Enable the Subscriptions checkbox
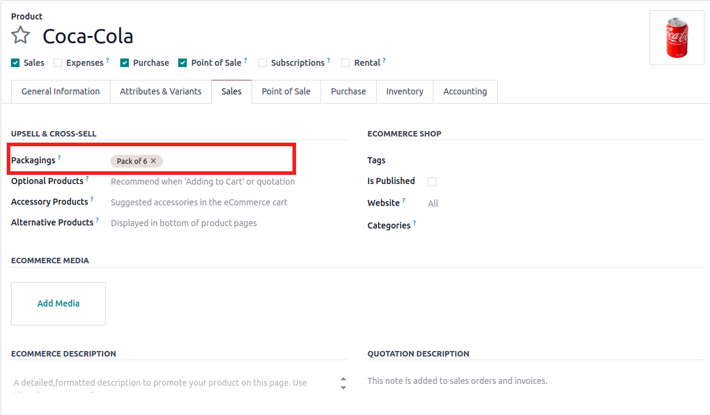Image resolution: width=710 pixels, height=415 pixels. (263, 63)
